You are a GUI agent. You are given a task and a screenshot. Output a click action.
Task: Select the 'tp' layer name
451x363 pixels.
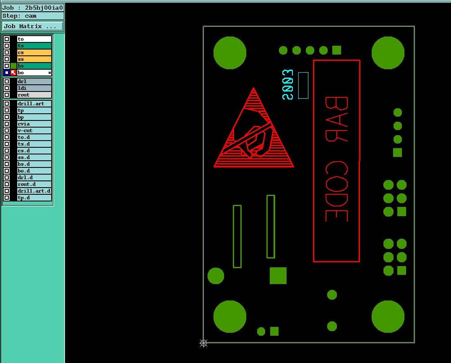34,110
